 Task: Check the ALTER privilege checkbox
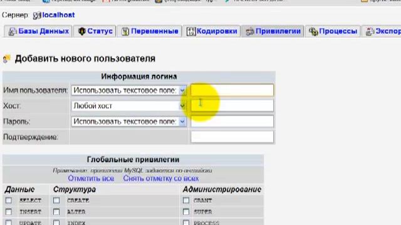[56, 211]
